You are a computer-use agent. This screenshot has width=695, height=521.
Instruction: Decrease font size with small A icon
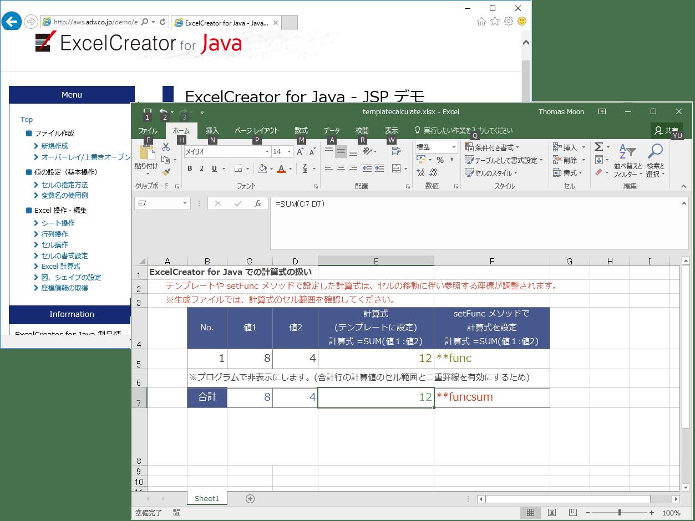(x=312, y=151)
